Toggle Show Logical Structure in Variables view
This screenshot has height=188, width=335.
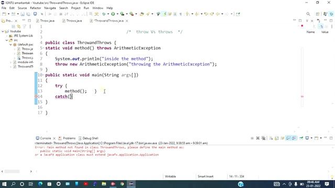click(321, 27)
